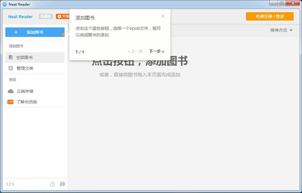Click the orange hint dot on 添加图书
Screen dimensions: 302x193
click(x=63, y=34)
